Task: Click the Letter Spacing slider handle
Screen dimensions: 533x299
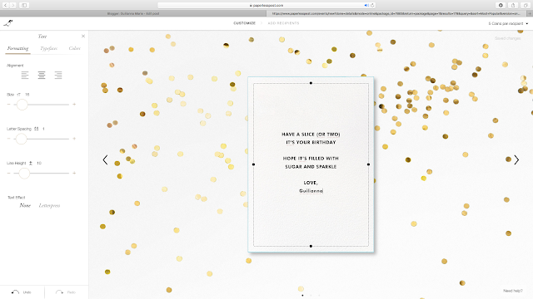Action: coord(21,139)
